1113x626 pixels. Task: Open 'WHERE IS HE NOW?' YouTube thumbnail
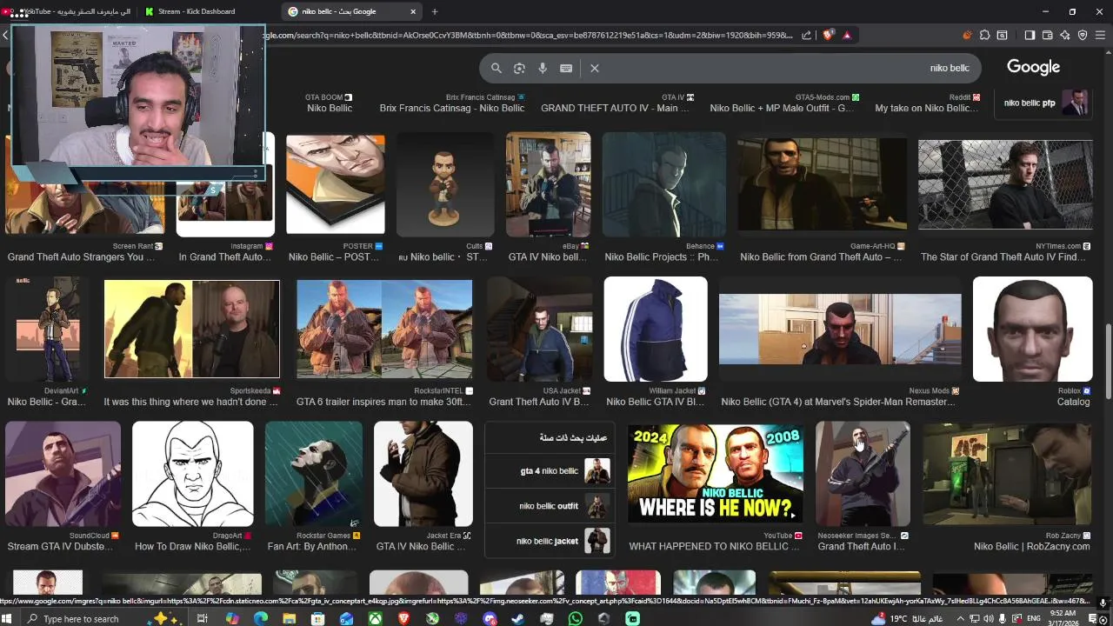[715, 473]
